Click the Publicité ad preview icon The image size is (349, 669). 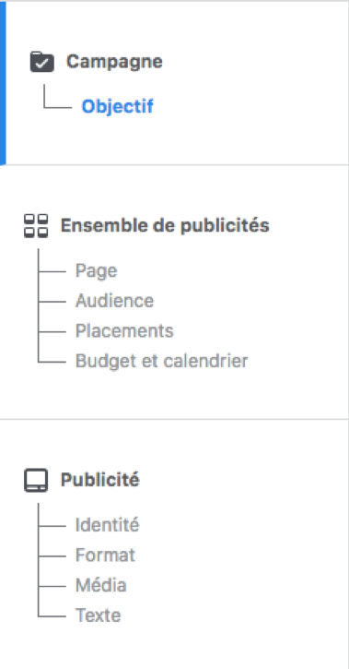pos(36,481)
